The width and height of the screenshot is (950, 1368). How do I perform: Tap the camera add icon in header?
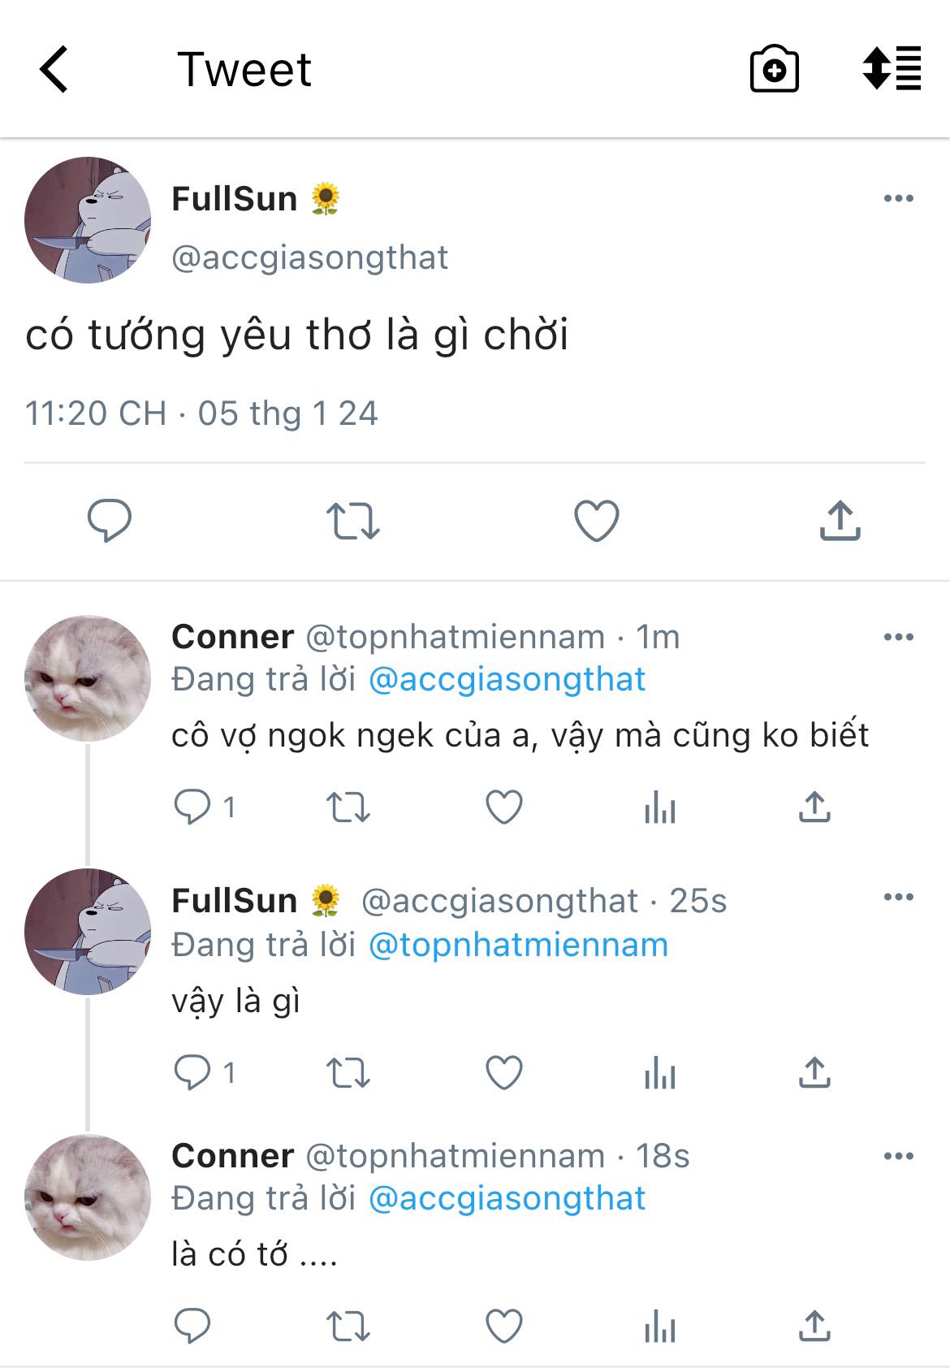pos(774,70)
